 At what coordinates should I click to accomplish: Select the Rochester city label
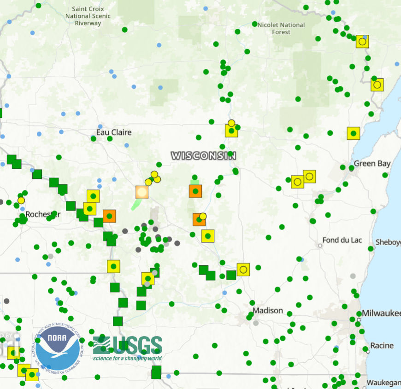tap(43, 214)
